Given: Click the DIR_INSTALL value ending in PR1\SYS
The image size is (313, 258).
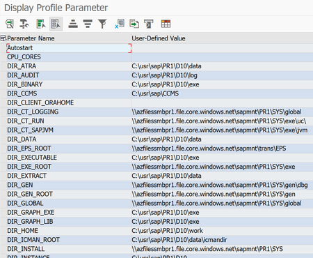Looking at the screenshot, I should pyautogui.click(x=207, y=249).
